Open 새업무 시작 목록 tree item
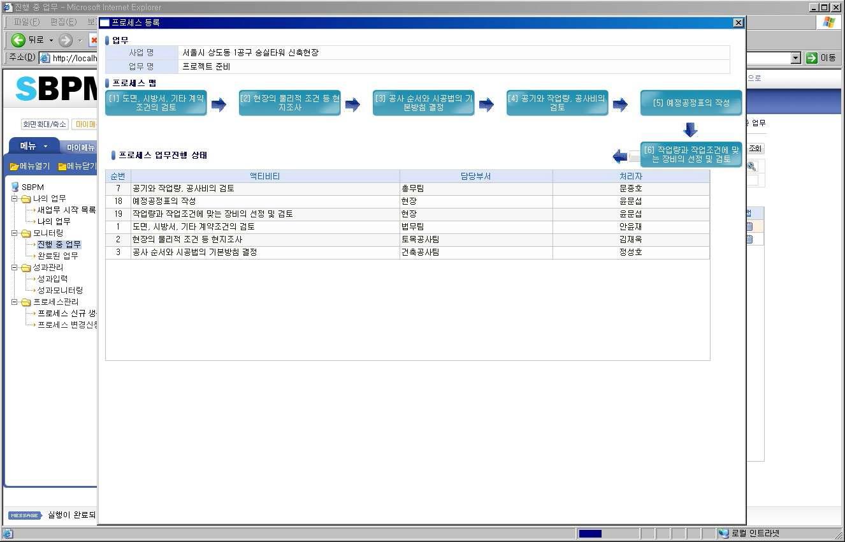The image size is (845, 542). [66, 210]
